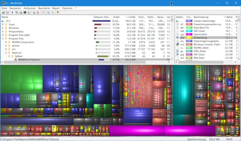Collapse the Reflect folder node

click(9, 56)
